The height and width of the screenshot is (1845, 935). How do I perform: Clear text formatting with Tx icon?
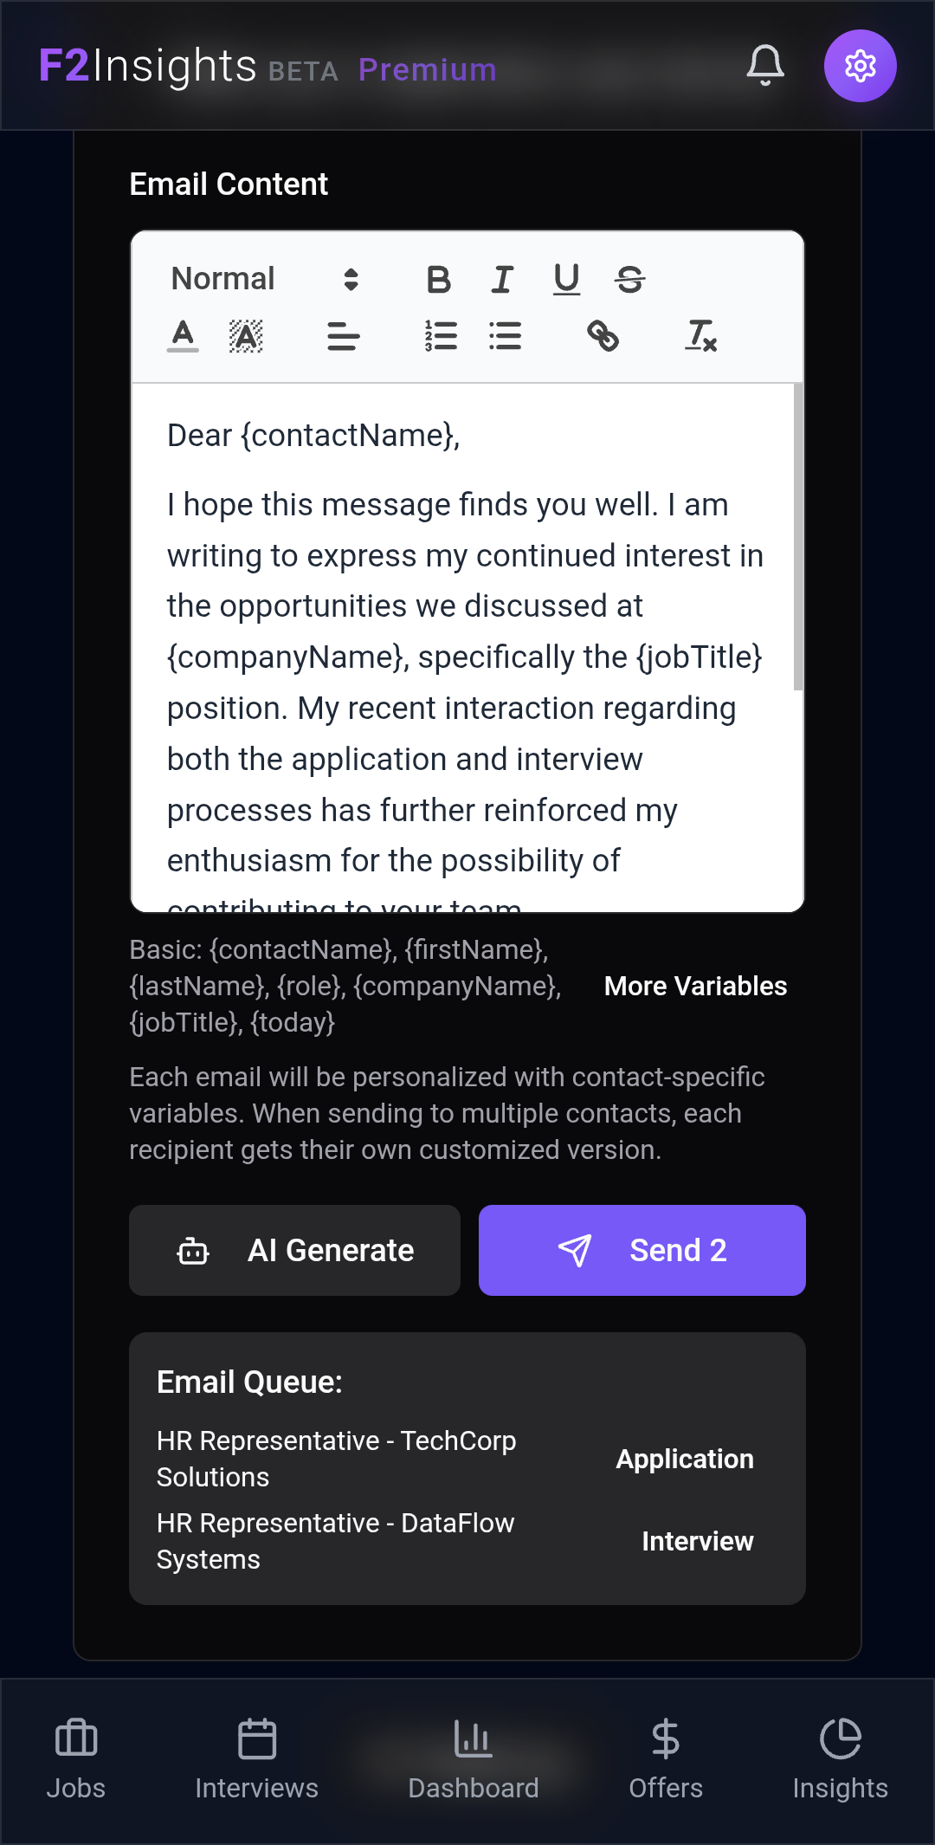700,335
